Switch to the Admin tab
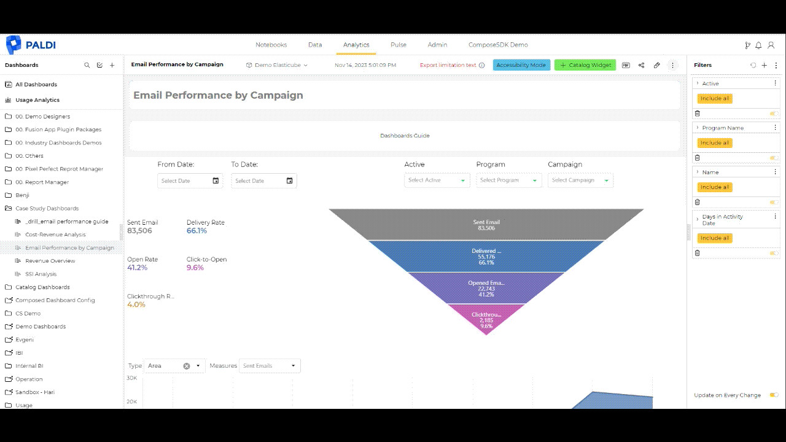This screenshot has height=442, width=786. (437, 45)
